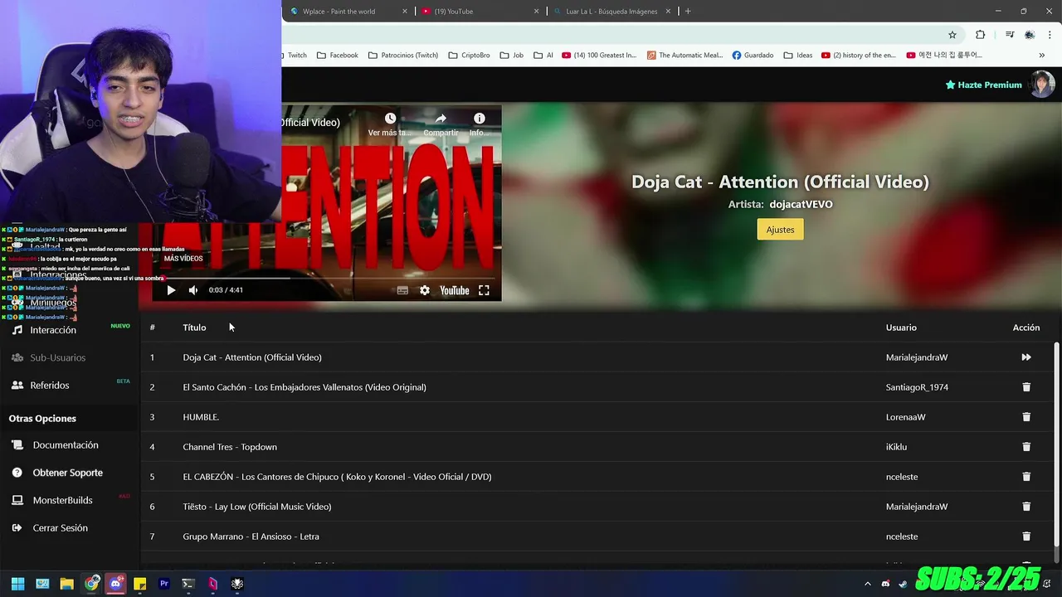Screen dimensions: 1062x597
Task: Click user SantiagoR_1974 in the queue
Action: click(x=917, y=387)
